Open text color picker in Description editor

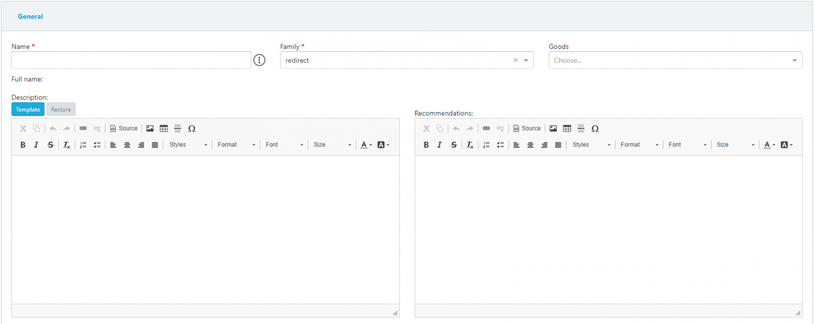[366, 145]
